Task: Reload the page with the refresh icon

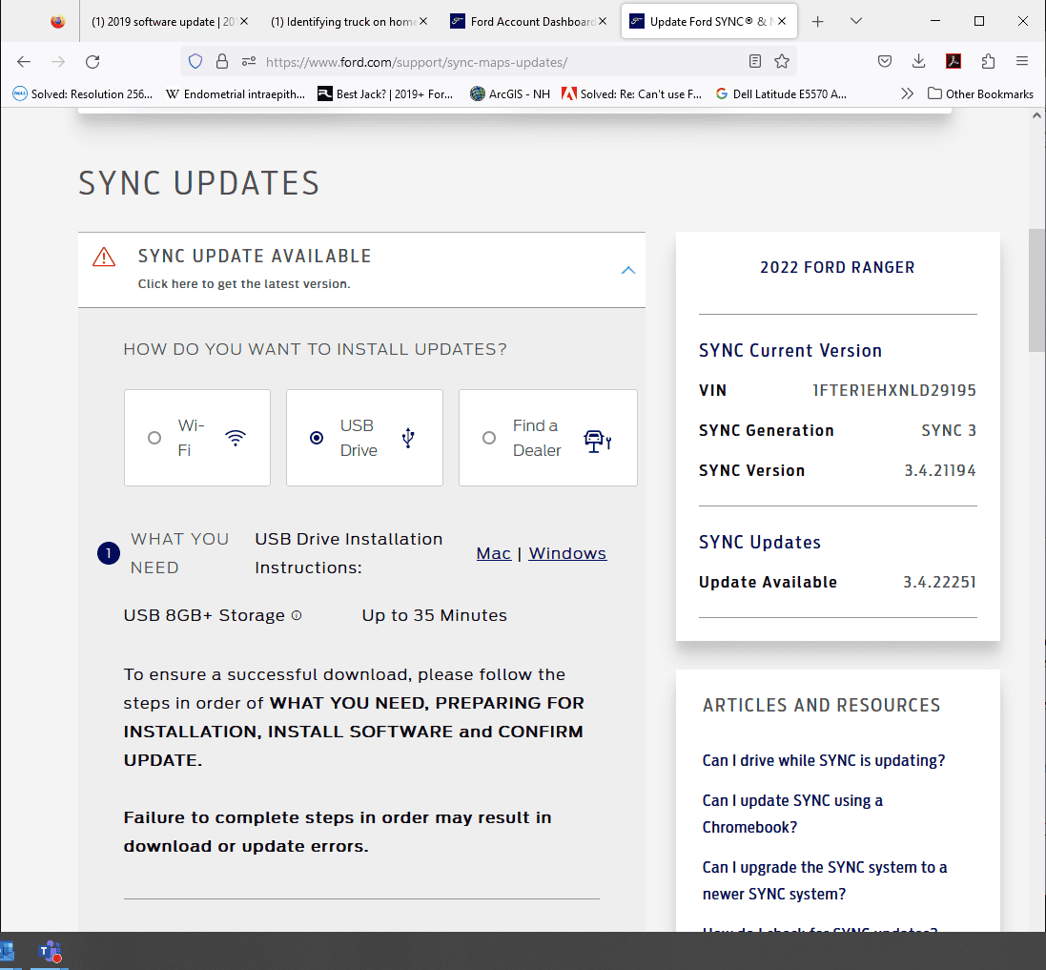Action: point(92,62)
